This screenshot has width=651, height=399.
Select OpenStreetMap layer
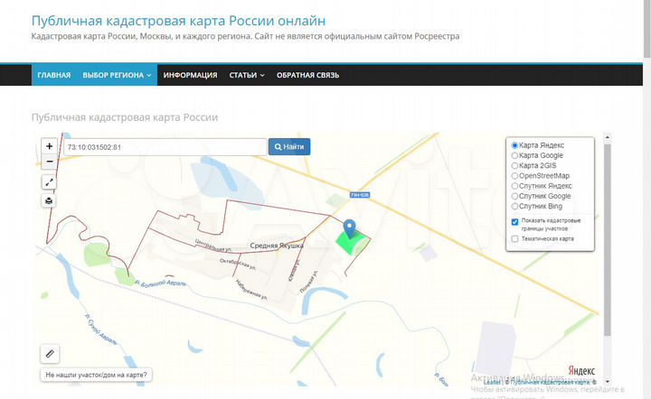(x=514, y=176)
